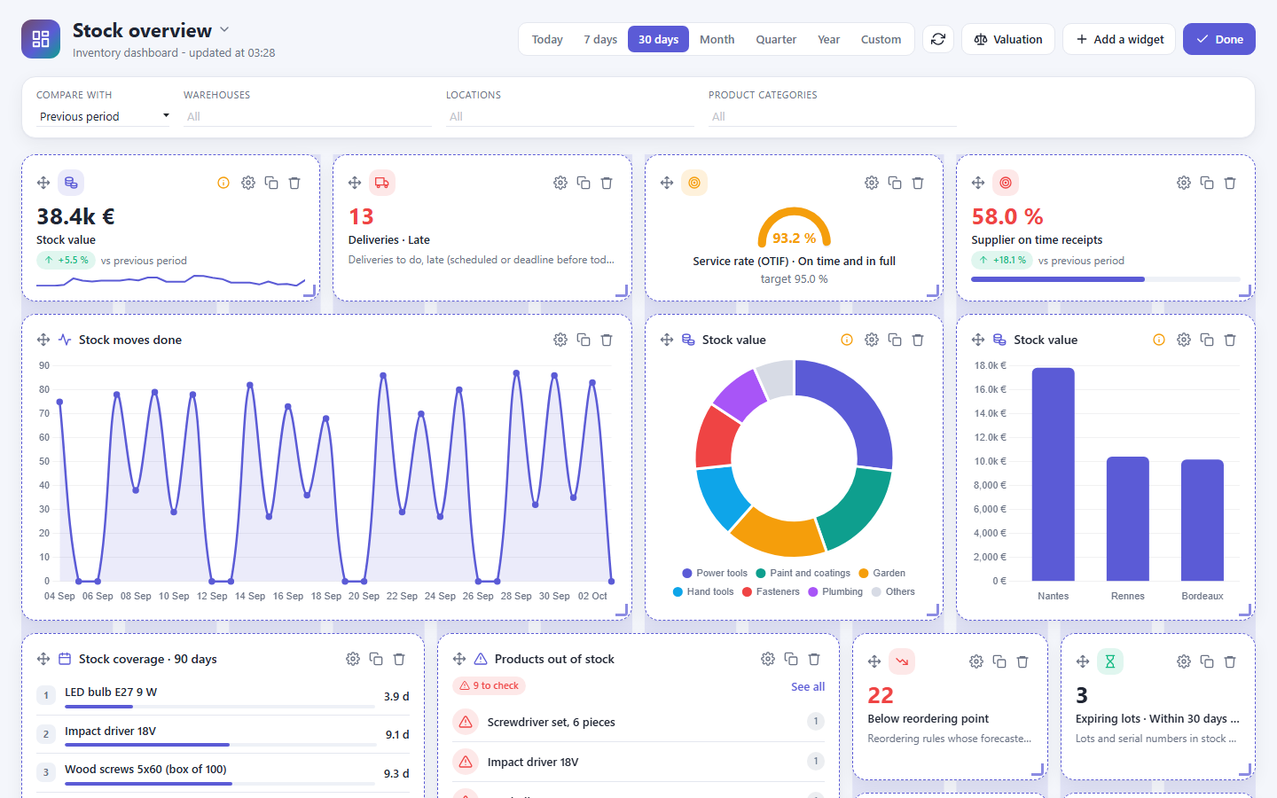The image size is (1277, 798).
Task: Duplicate the Stock coverage 90 days widget
Action: 376,659
